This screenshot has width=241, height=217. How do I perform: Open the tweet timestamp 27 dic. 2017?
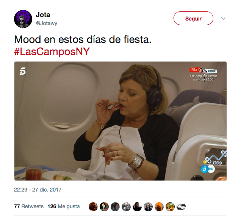pos(38,190)
